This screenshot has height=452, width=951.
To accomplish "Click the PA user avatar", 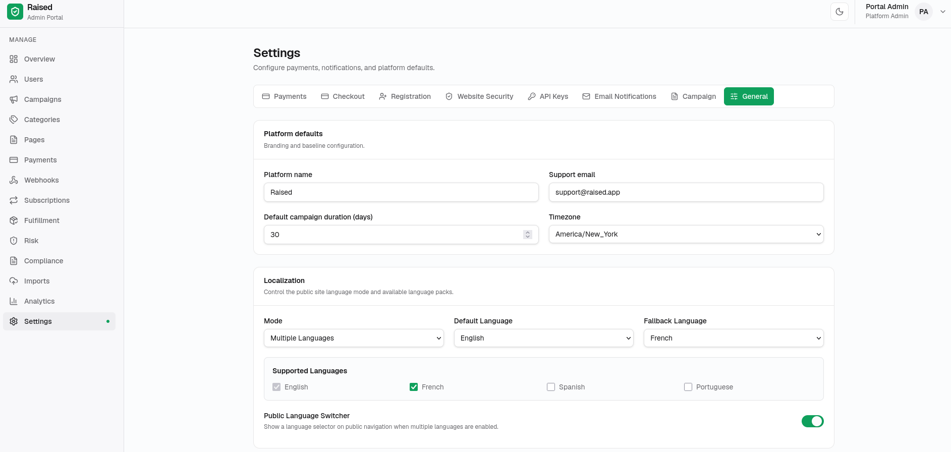I will tap(924, 12).
